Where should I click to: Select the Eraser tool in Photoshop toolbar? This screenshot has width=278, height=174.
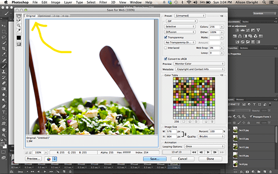3,83
